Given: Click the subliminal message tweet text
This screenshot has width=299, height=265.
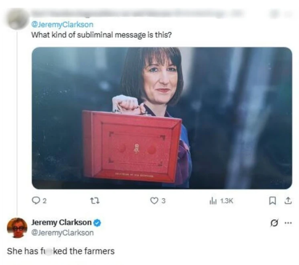Looking at the screenshot, I should click(101, 35).
